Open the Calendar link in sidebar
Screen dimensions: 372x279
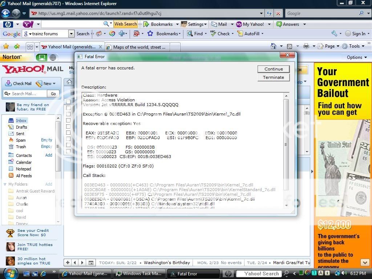click(24, 162)
